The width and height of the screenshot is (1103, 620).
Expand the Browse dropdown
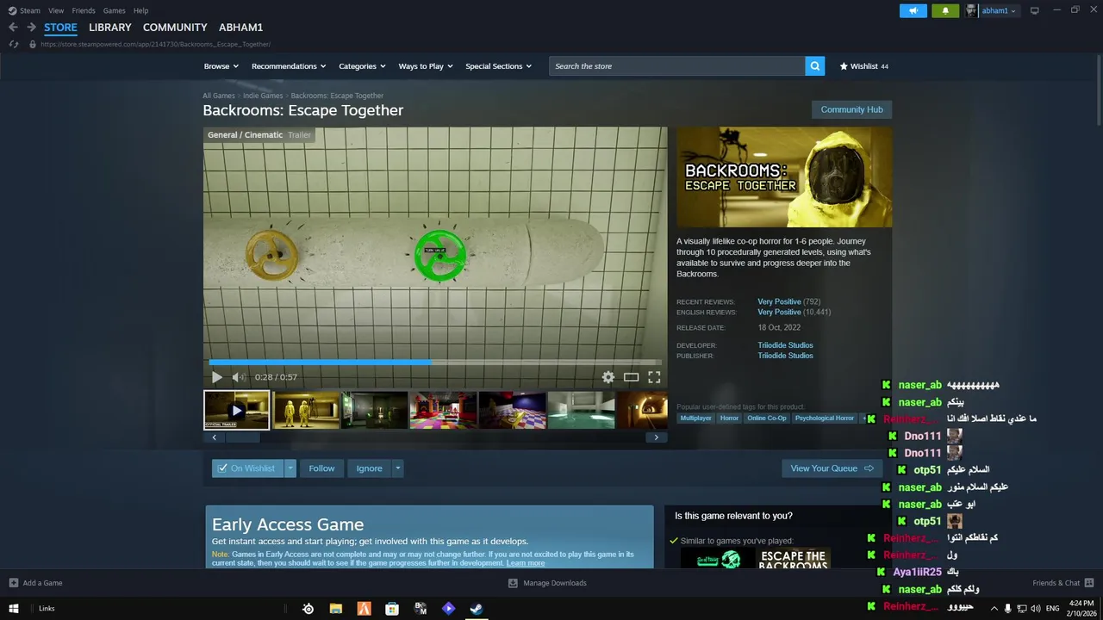click(221, 66)
